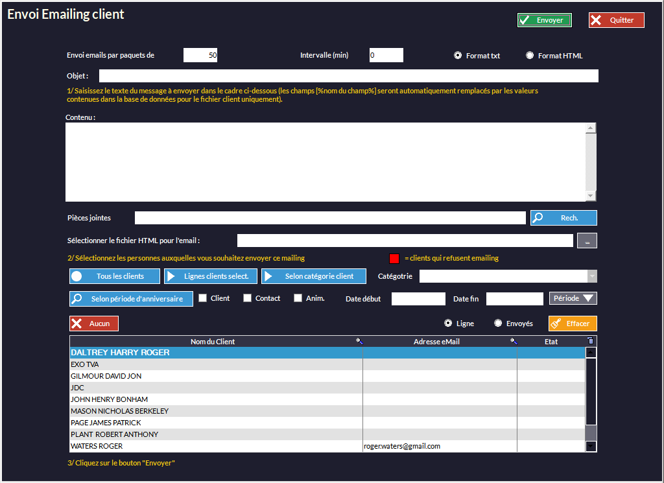Screen dimensions: 664x483
Task: Click the red refused-emailing color swatch
Action: (394, 258)
